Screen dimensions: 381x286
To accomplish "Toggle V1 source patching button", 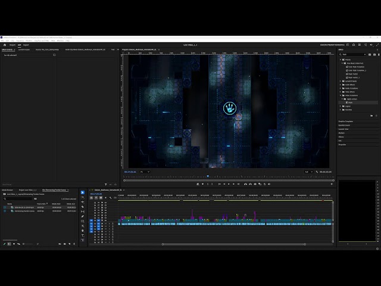I will (91, 220).
